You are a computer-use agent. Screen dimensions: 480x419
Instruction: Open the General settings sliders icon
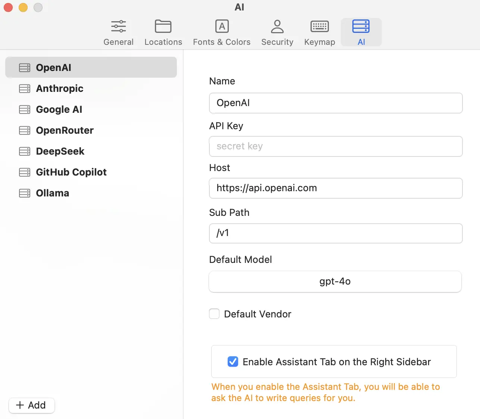pyautogui.click(x=118, y=27)
